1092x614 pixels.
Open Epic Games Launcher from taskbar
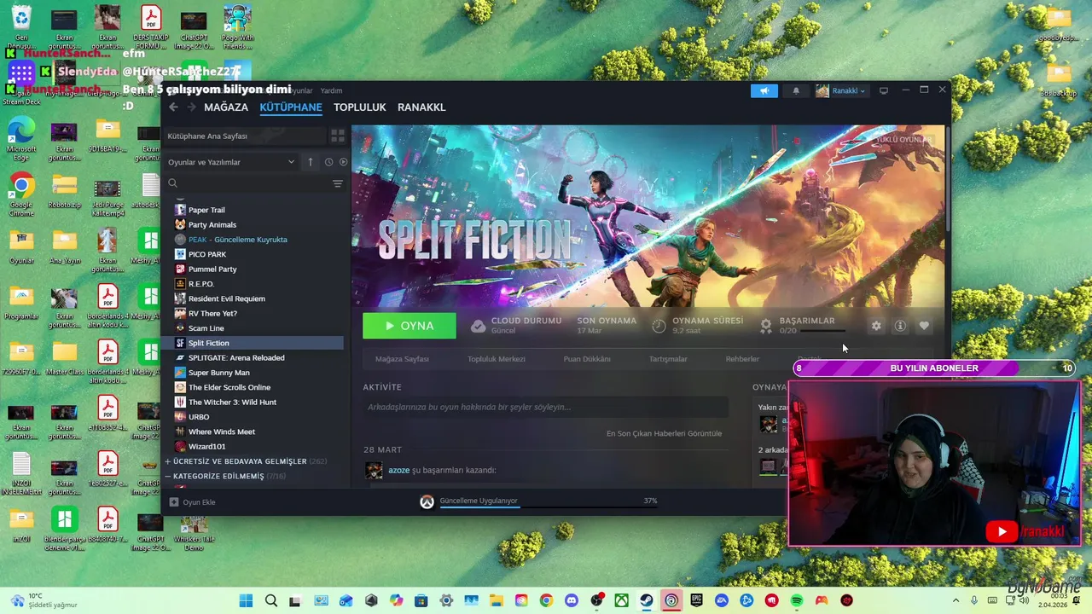click(x=696, y=601)
